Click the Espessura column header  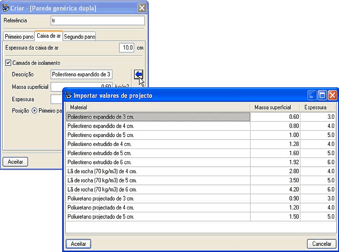(x=318, y=107)
